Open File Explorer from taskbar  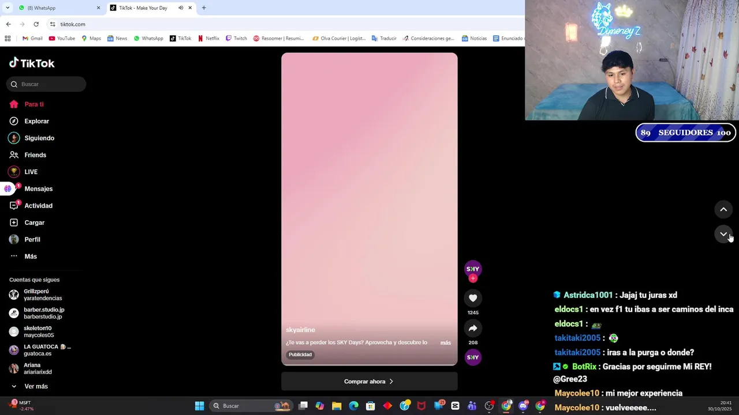click(337, 406)
